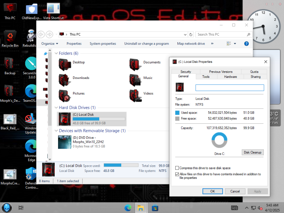Launch Microsoft Edge from taskbar

(x=128, y=208)
